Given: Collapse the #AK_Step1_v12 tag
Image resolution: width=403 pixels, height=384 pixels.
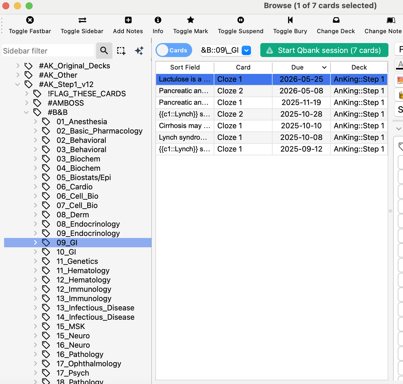Looking at the screenshot, I should click(x=18, y=84).
